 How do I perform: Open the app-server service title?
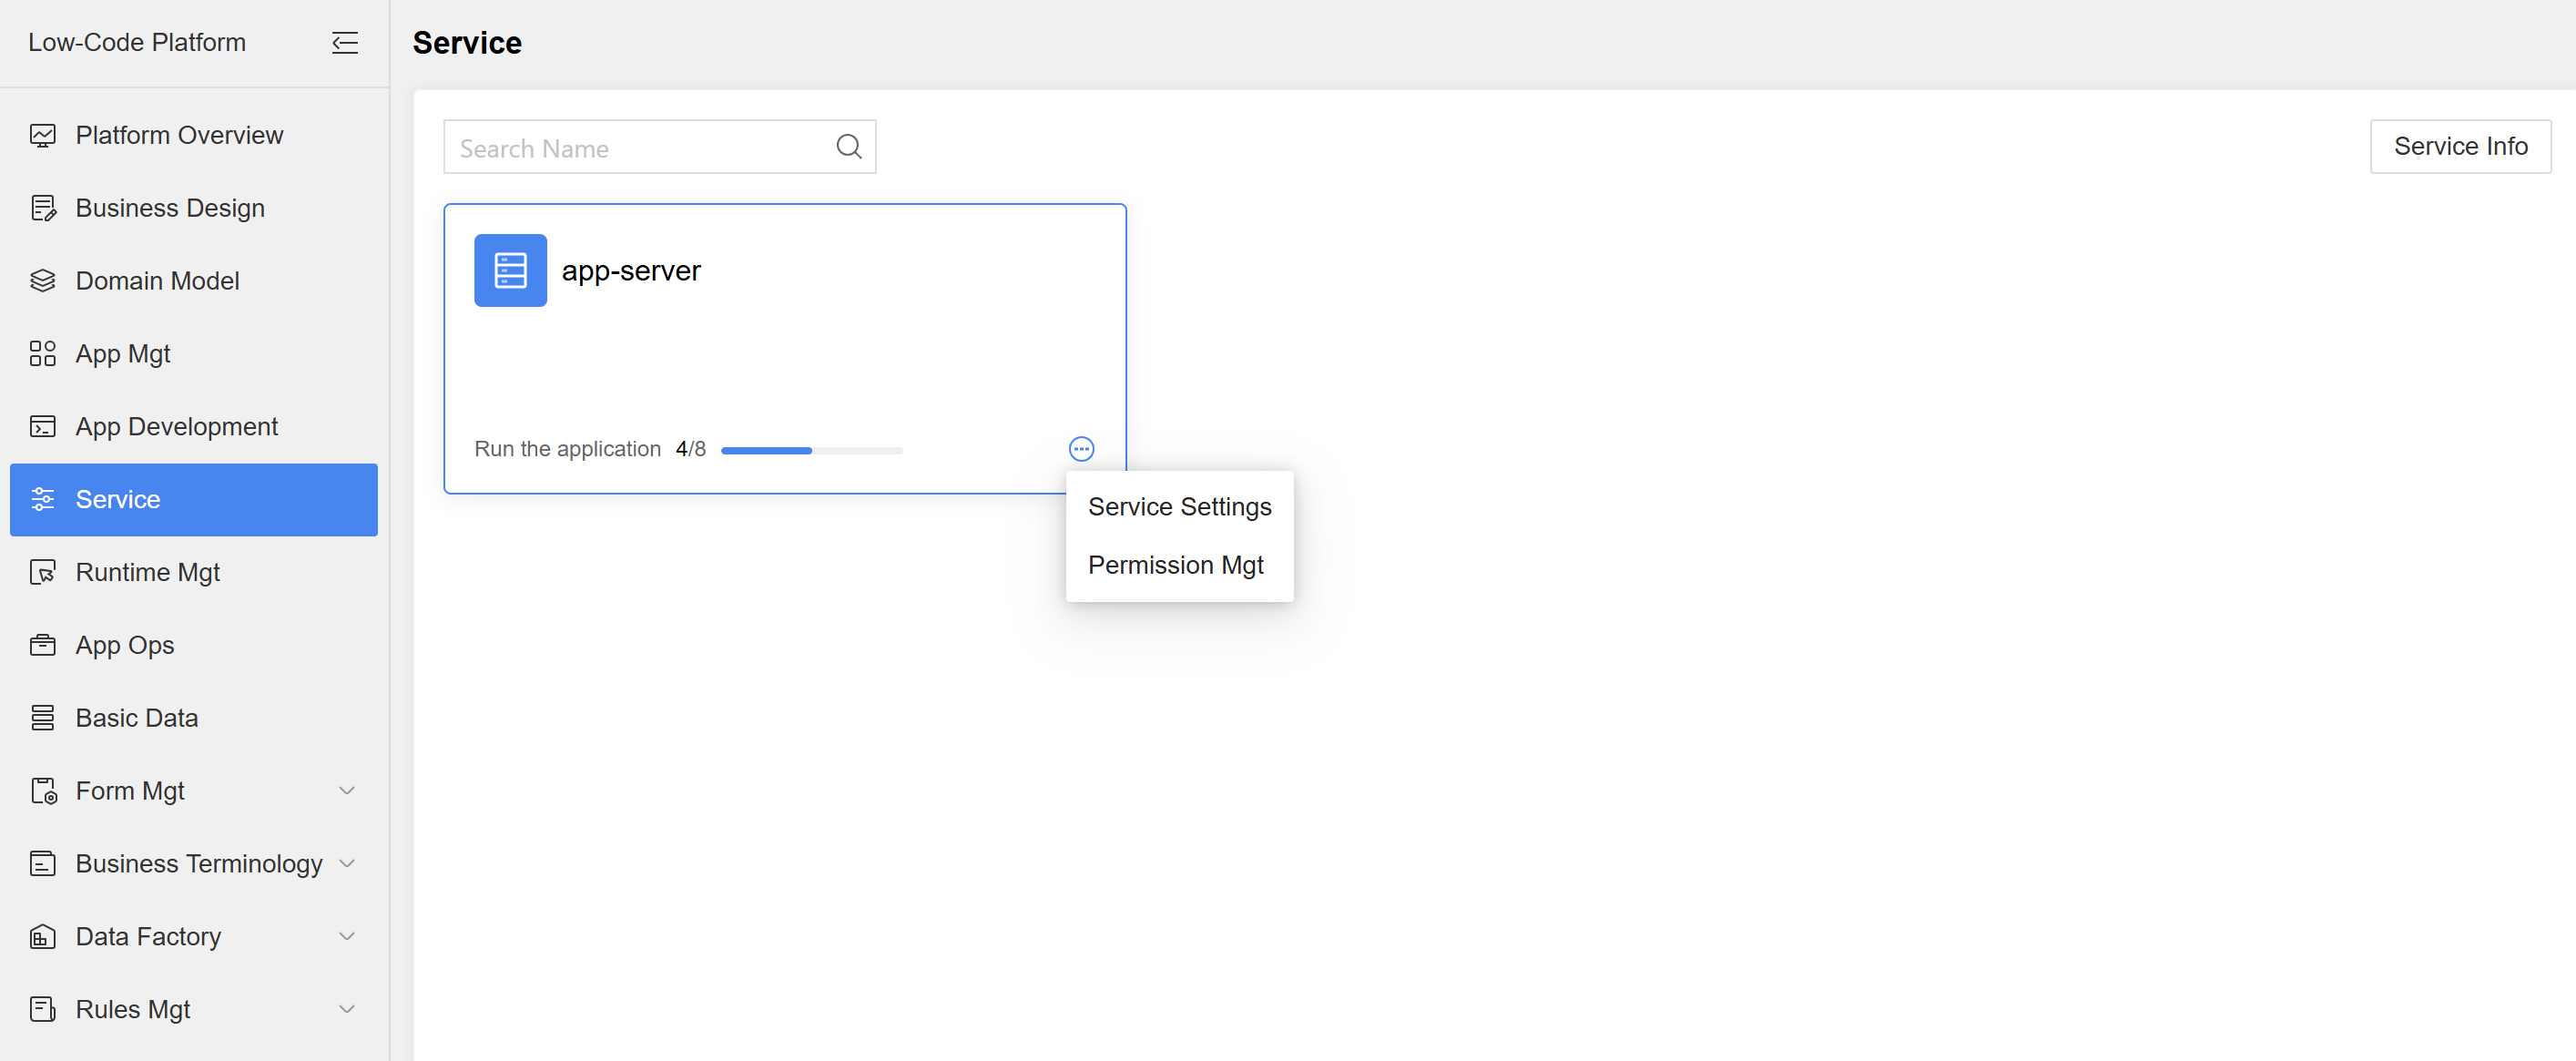coord(631,271)
